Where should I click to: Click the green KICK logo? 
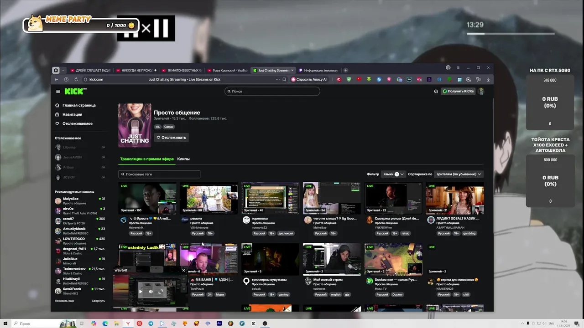(x=75, y=91)
